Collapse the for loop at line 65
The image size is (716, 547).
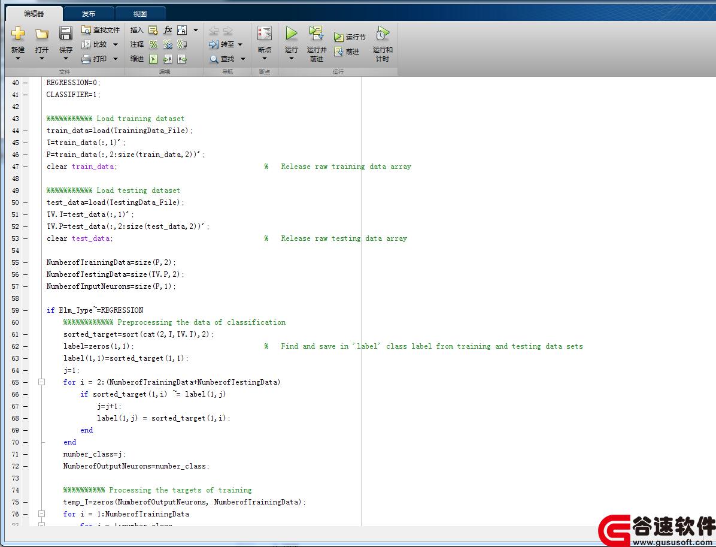pos(41,382)
